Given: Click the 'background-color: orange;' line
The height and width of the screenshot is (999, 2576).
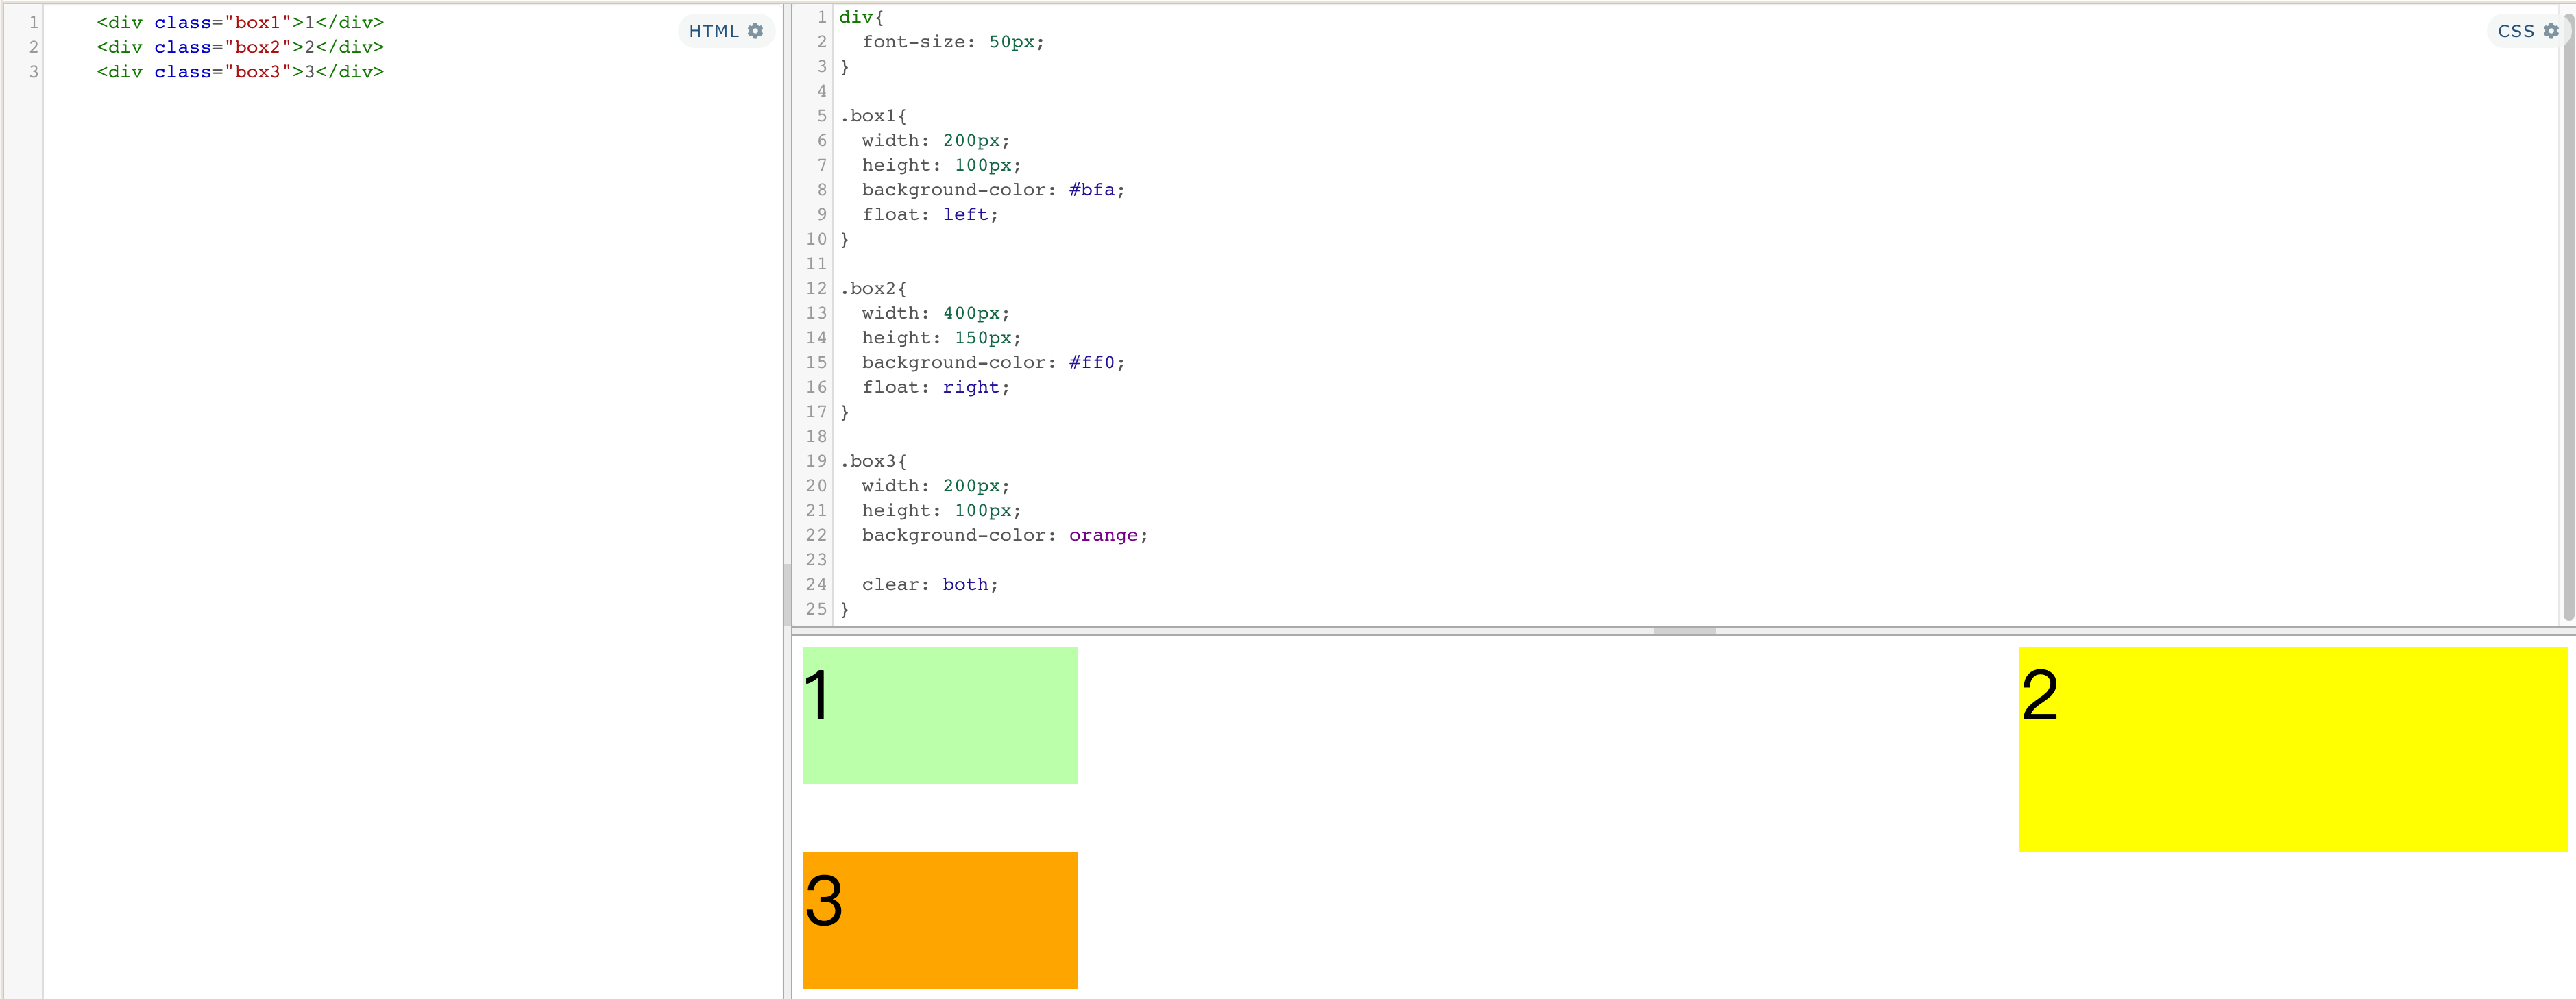Looking at the screenshot, I should coord(1005,535).
